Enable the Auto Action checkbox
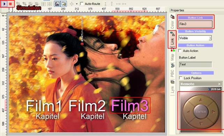The image size is (224, 136). pos(180,50)
